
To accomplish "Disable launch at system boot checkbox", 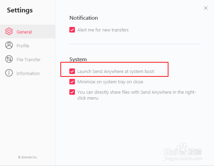I will (x=72, y=71).
